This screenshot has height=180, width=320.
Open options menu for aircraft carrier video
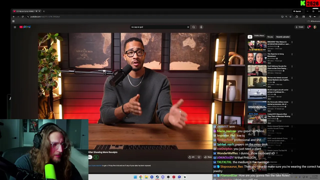(x=292, y=90)
